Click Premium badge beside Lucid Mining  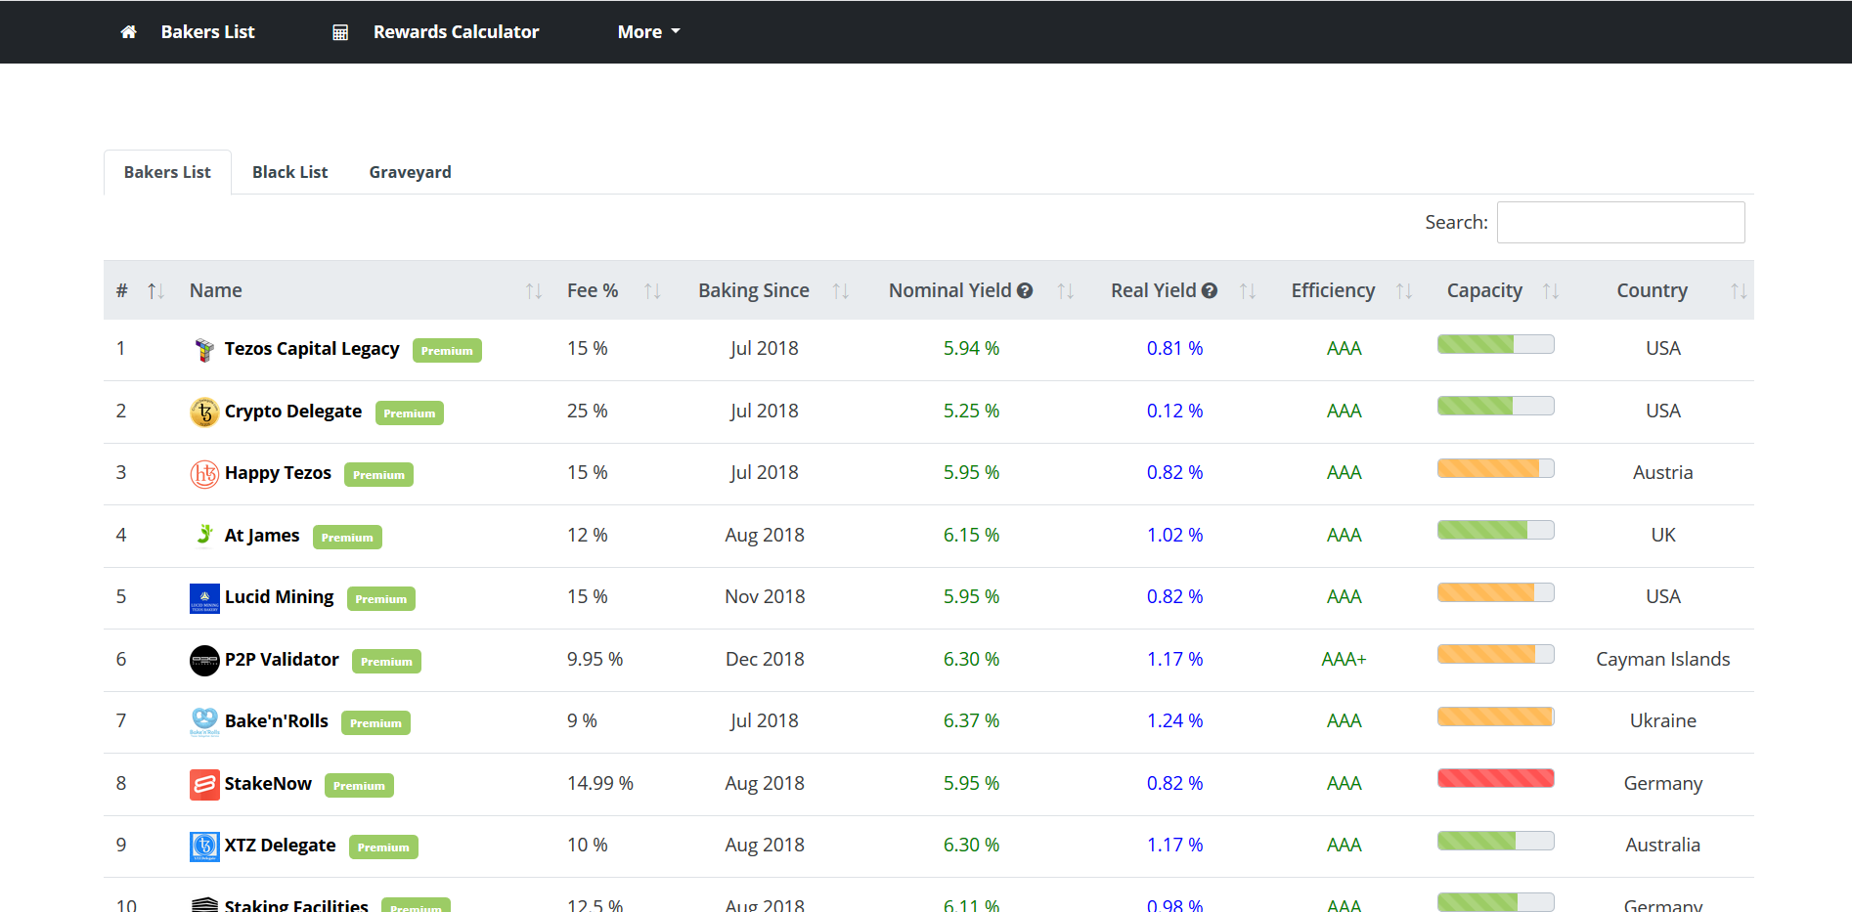point(381,599)
